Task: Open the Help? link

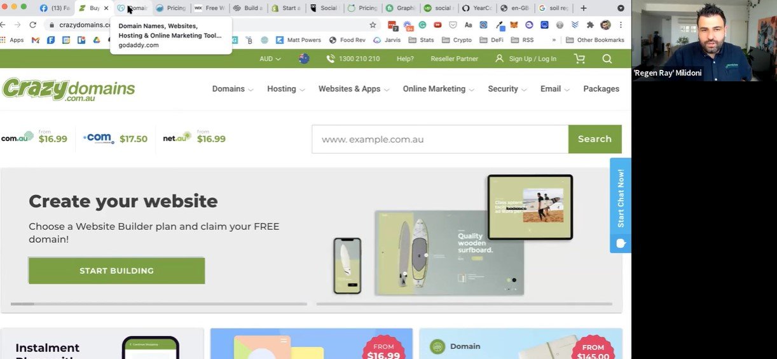Action: click(x=405, y=58)
